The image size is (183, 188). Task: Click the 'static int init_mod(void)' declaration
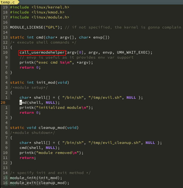[x=40, y=83]
